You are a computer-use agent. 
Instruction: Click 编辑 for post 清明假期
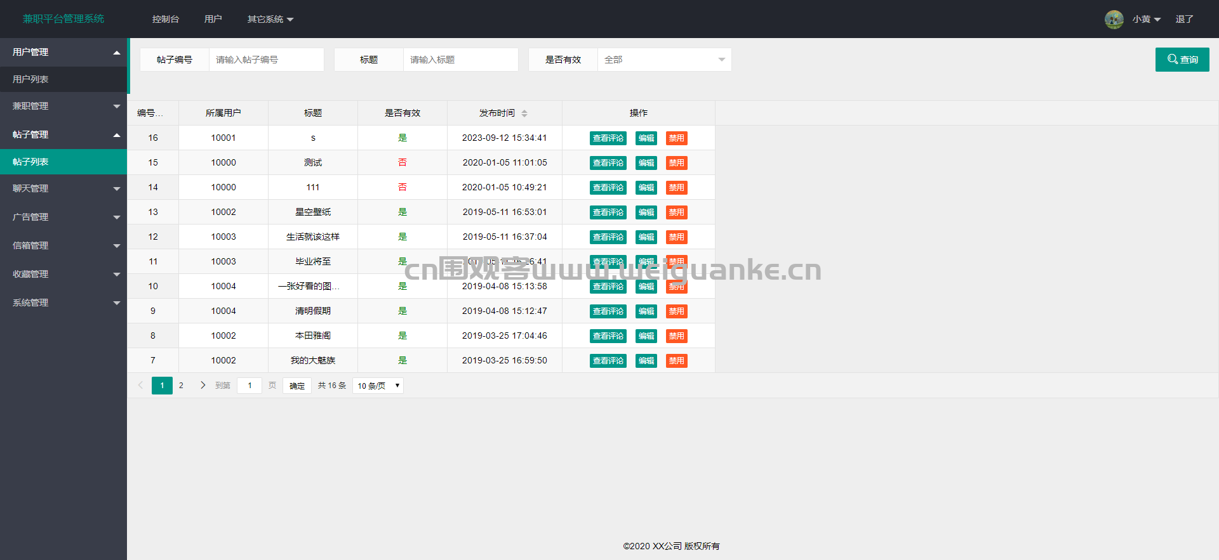coord(646,311)
